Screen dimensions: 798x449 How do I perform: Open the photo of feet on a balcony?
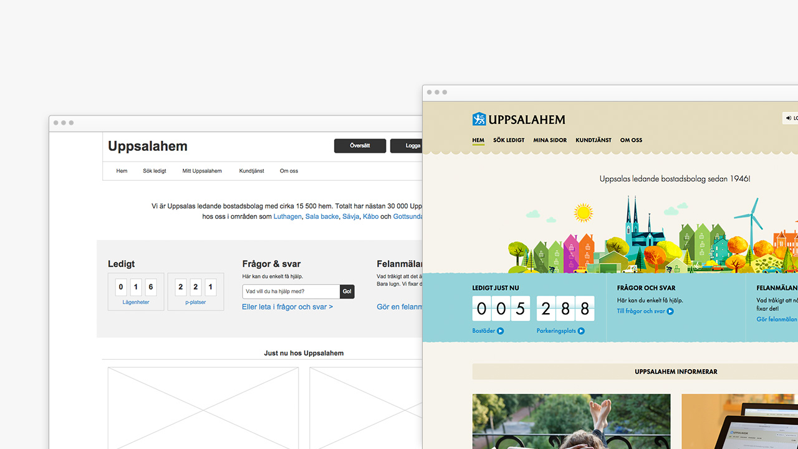(x=572, y=422)
